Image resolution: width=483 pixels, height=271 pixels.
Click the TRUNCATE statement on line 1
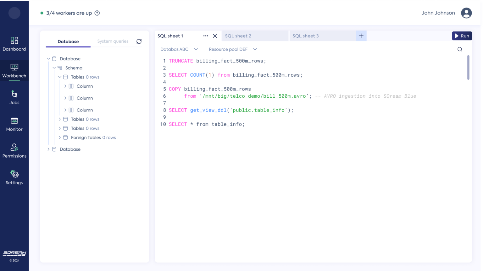217,61
